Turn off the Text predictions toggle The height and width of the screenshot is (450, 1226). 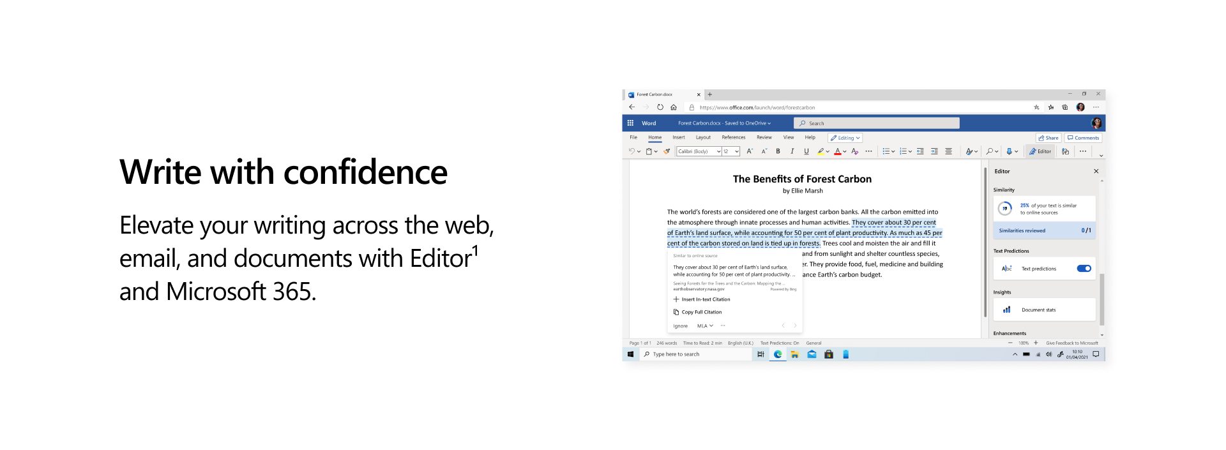click(x=1084, y=269)
